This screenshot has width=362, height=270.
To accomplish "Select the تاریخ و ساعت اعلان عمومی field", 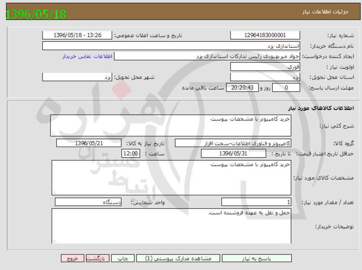I will tap(77, 35).
